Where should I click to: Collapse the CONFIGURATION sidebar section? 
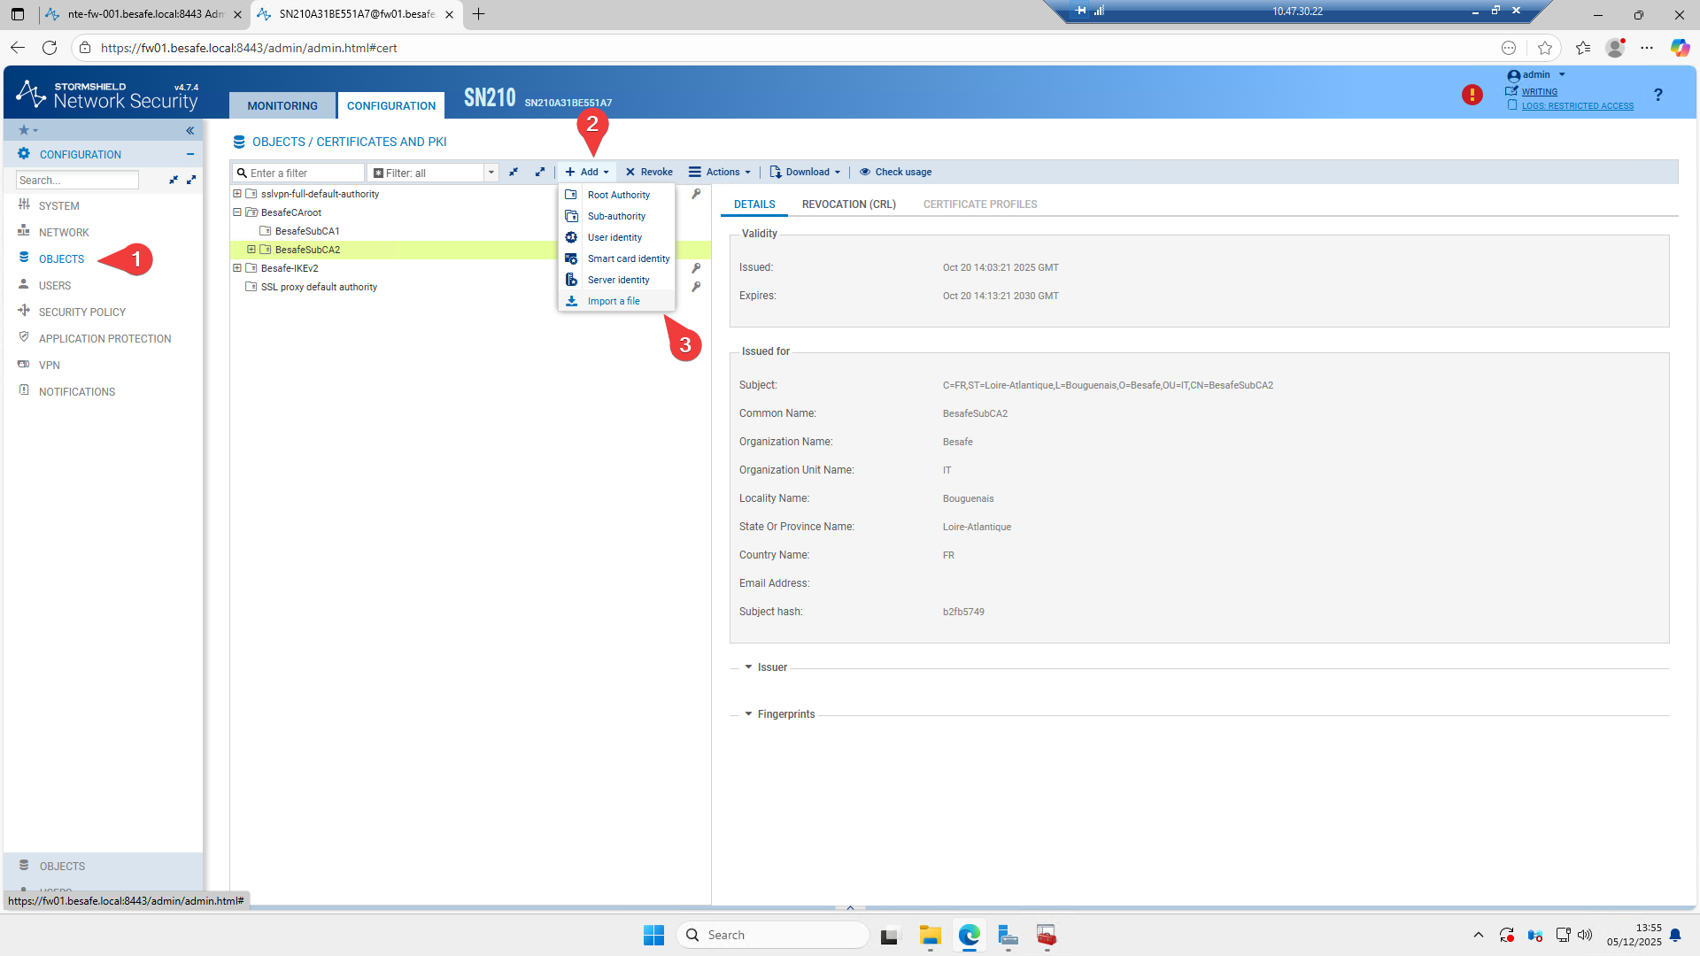click(189, 154)
